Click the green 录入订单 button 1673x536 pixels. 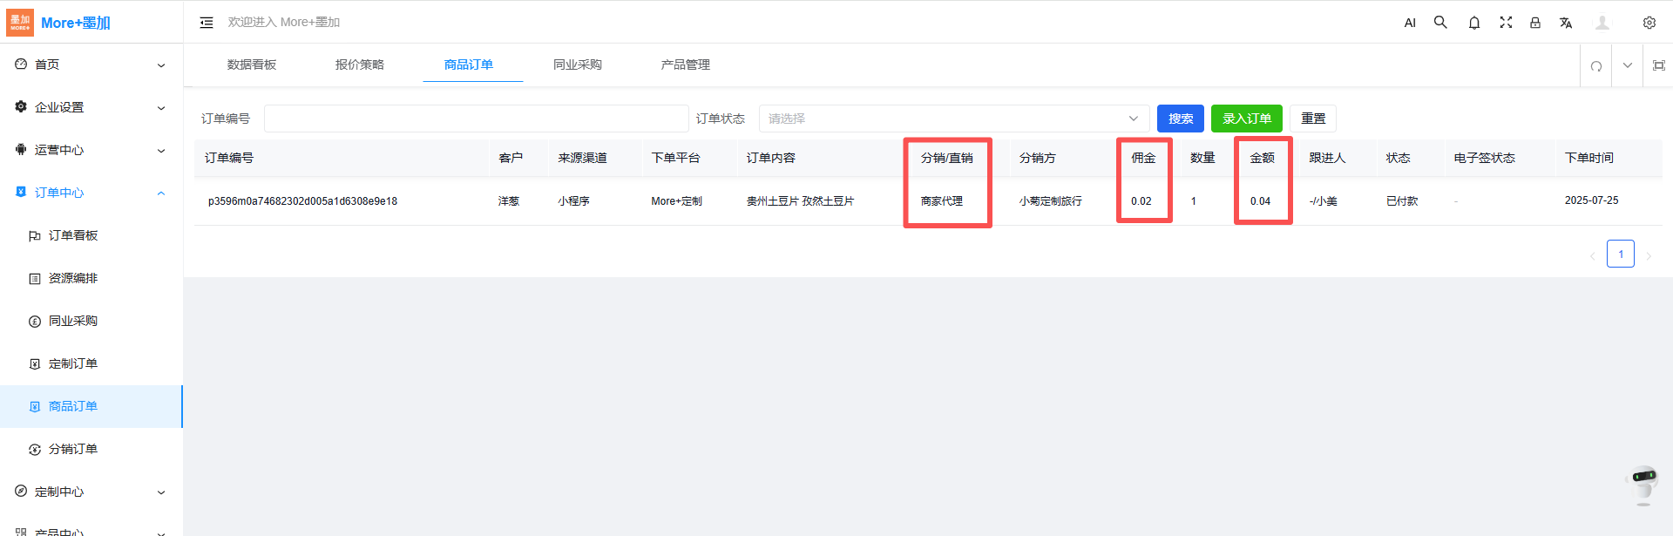(x=1246, y=119)
